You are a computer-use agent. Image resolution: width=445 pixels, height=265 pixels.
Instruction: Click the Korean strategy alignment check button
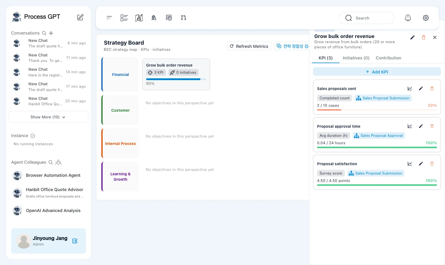[292, 46]
